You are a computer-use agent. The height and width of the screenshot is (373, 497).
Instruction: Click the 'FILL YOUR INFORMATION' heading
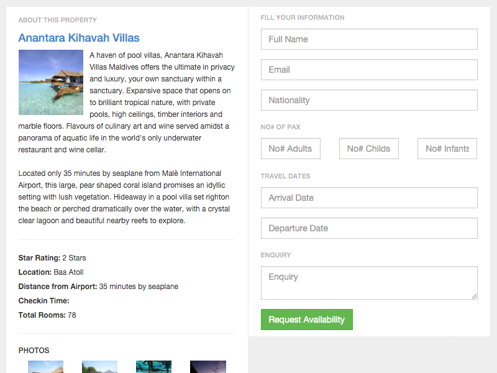(x=303, y=18)
